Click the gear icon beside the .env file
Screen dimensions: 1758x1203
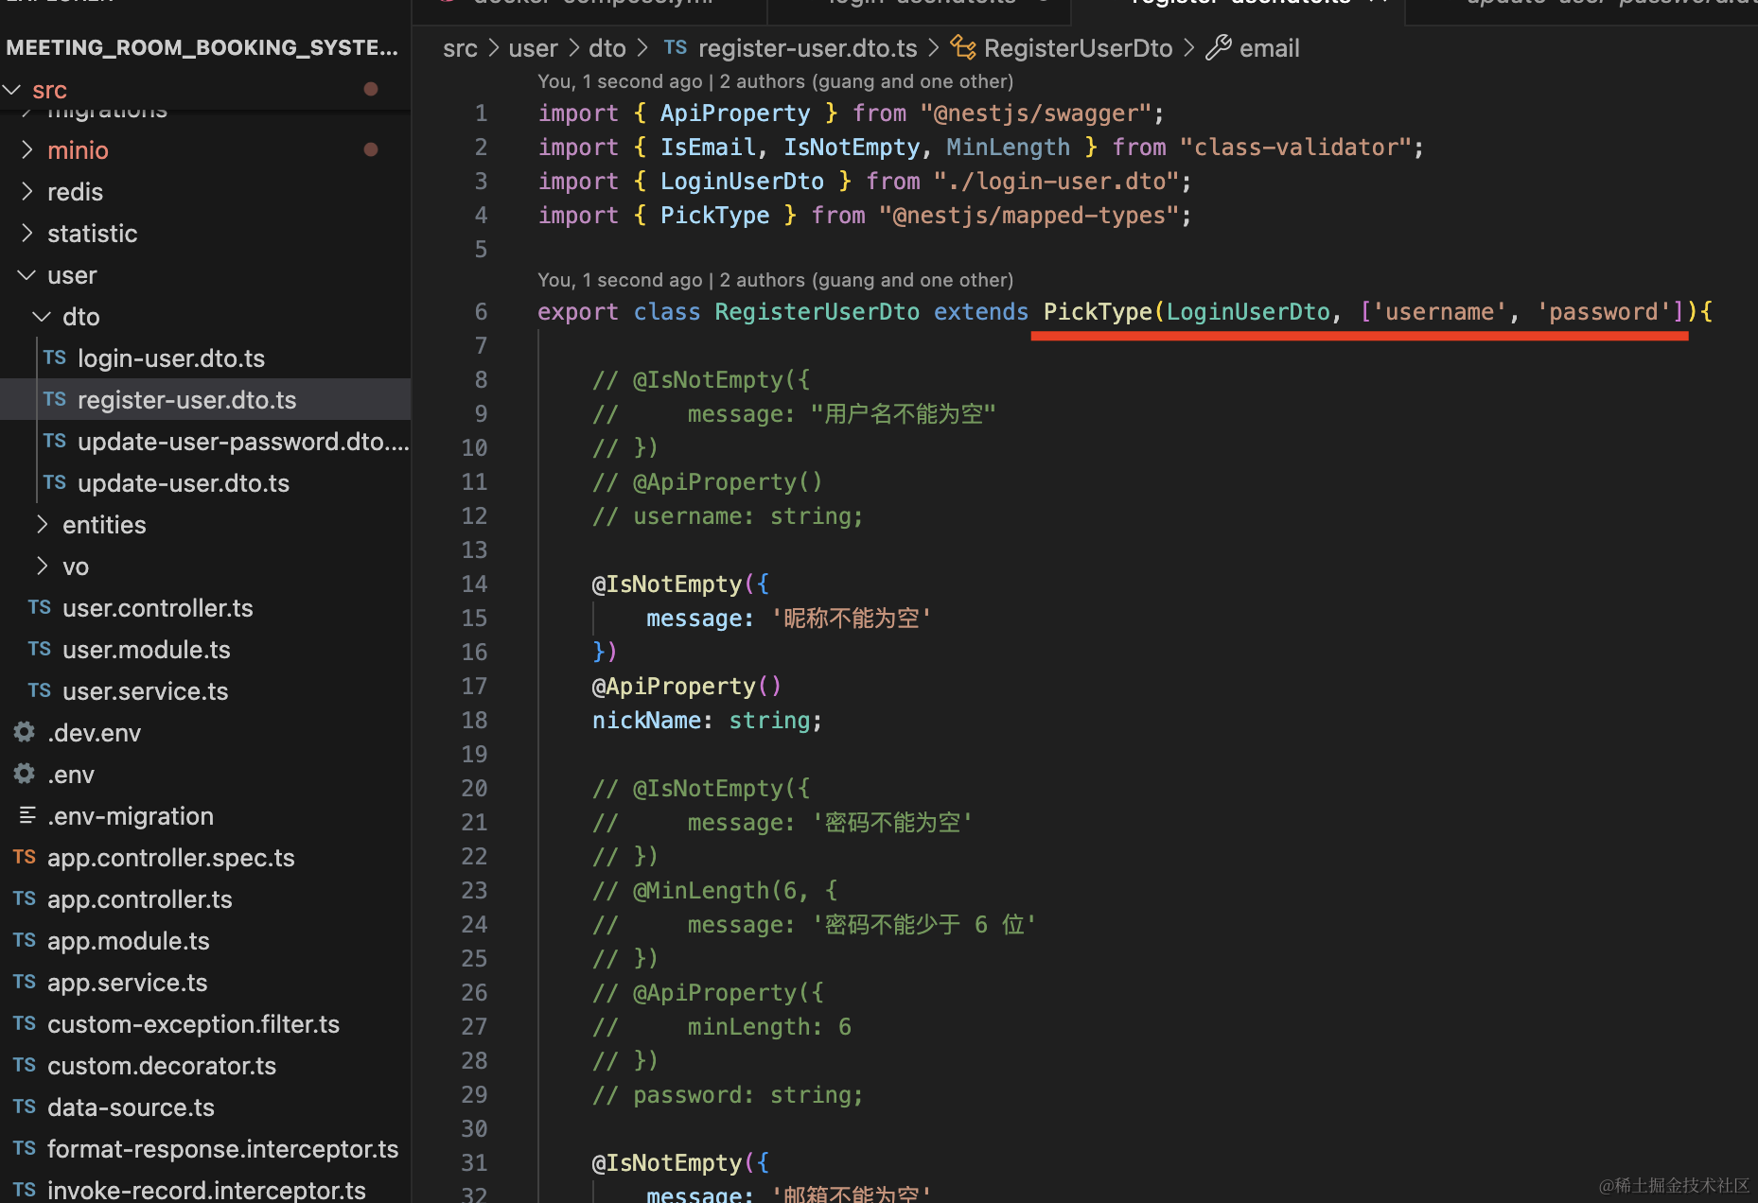25,774
